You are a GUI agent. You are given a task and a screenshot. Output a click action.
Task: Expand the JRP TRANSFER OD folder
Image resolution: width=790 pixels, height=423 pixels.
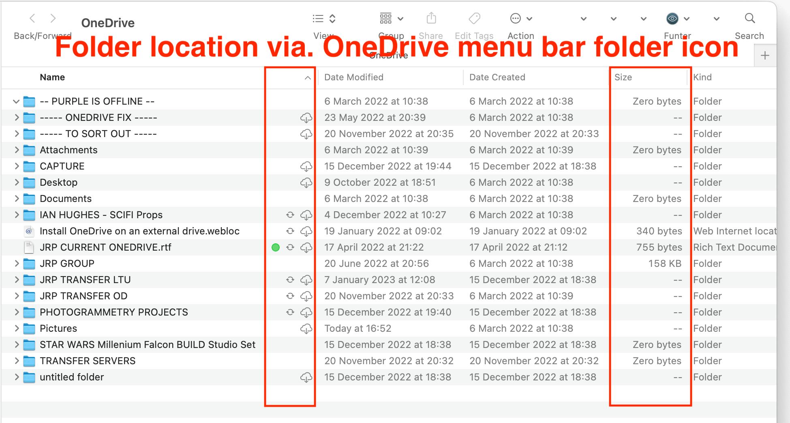(x=16, y=296)
